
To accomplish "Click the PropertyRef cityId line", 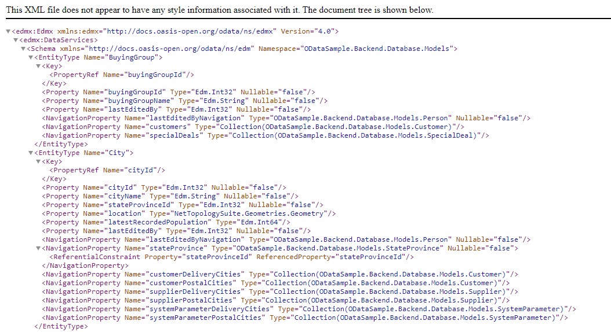I will pyautogui.click(x=107, y=170).
